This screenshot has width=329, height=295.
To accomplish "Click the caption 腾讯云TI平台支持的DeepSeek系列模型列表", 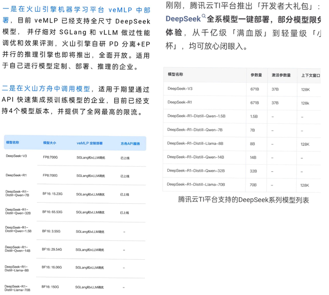I will pyautogui.click(x=243, y=200).
